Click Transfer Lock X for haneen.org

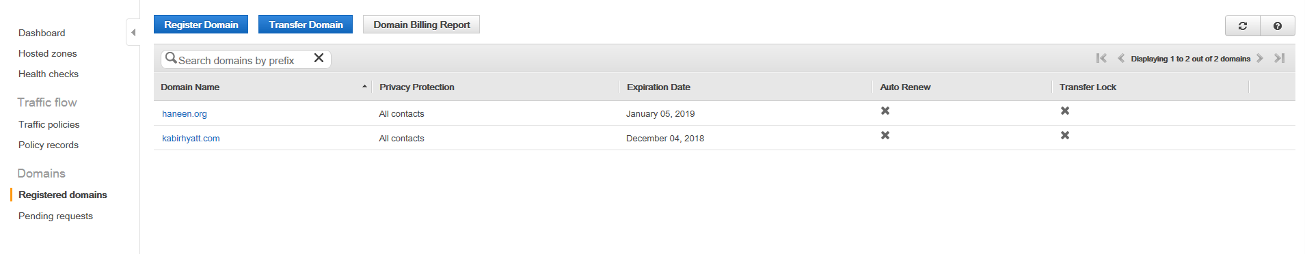(x=1065, y=111)
